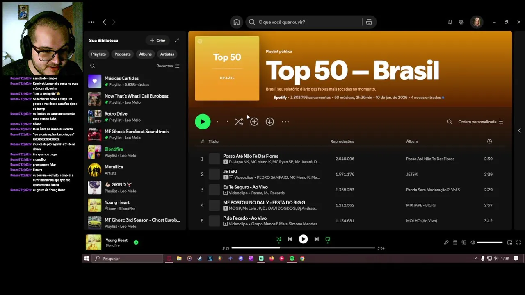Sort by the Reproduções column header
Screen dimensions: 525x295
click(342, 141)
